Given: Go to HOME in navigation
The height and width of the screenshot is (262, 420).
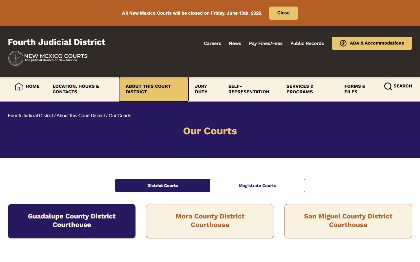Looking at the screenshot, I should tap(32, 86).
